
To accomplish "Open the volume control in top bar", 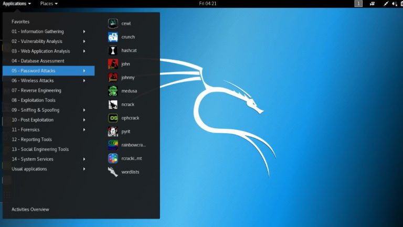I will [x=395, y=4].
